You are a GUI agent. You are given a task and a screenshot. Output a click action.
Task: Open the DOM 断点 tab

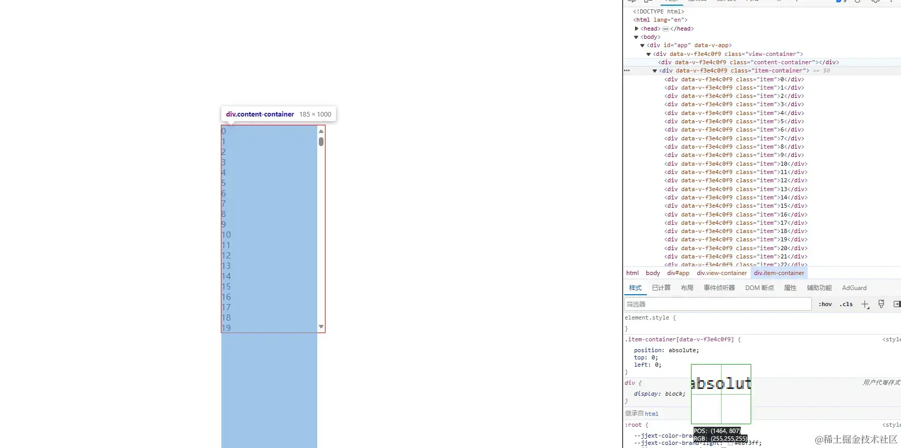tap(759, 288)
